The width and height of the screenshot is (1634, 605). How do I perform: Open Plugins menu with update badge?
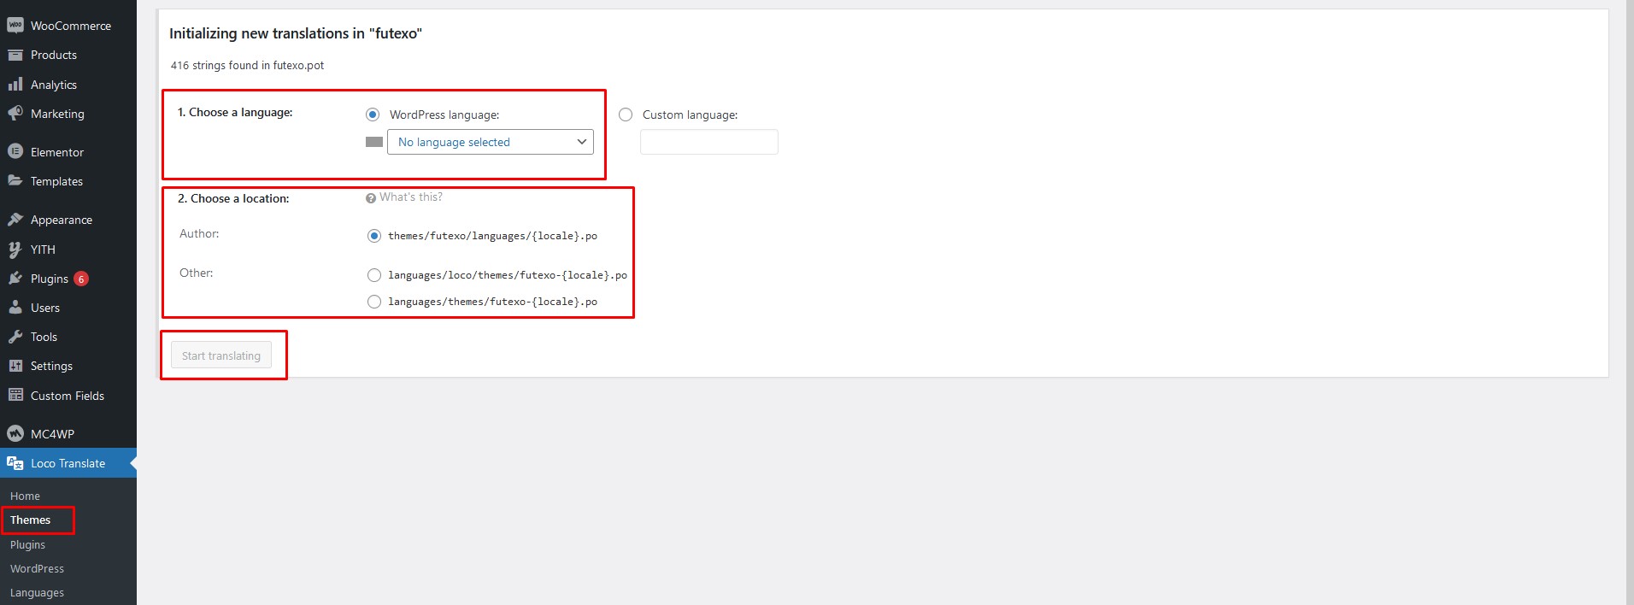tap(50, 279)
